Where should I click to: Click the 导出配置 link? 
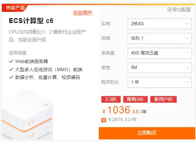179,10
